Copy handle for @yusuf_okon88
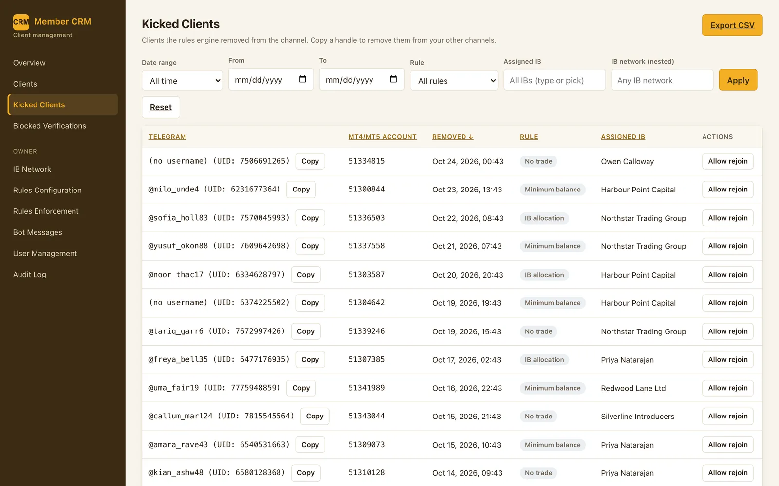The image size is (779, 486). pos(310,246)
